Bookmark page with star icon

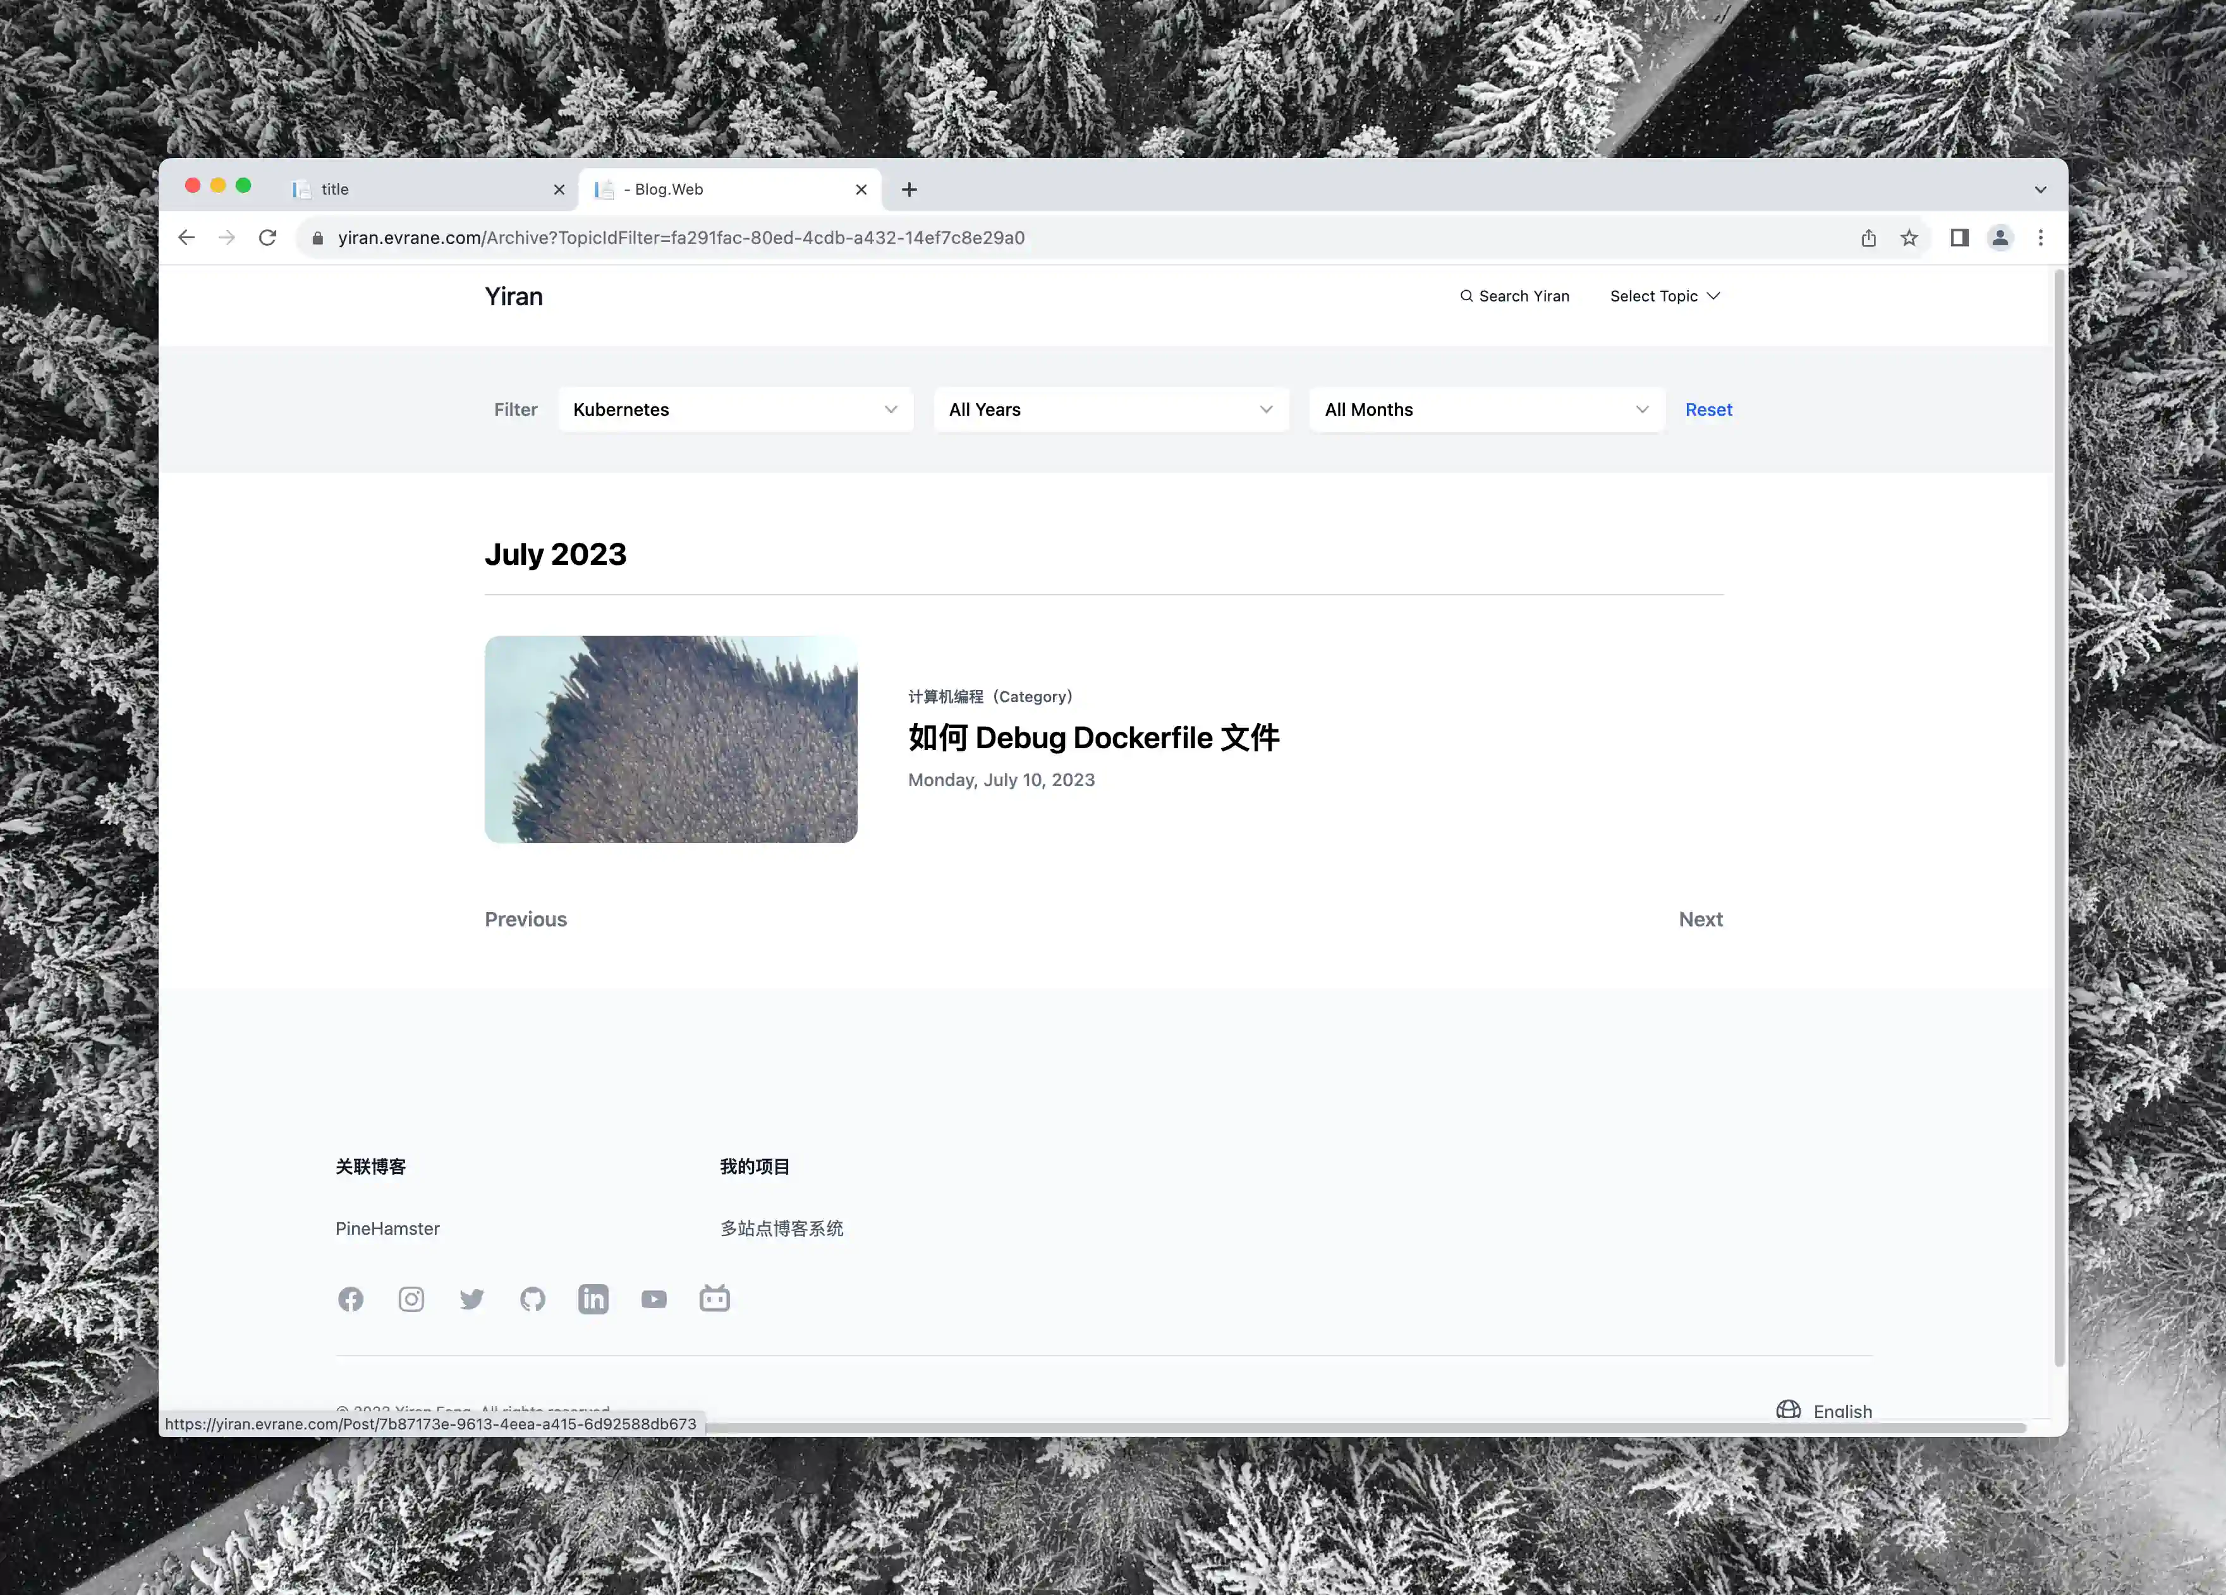pos(1909,238)
